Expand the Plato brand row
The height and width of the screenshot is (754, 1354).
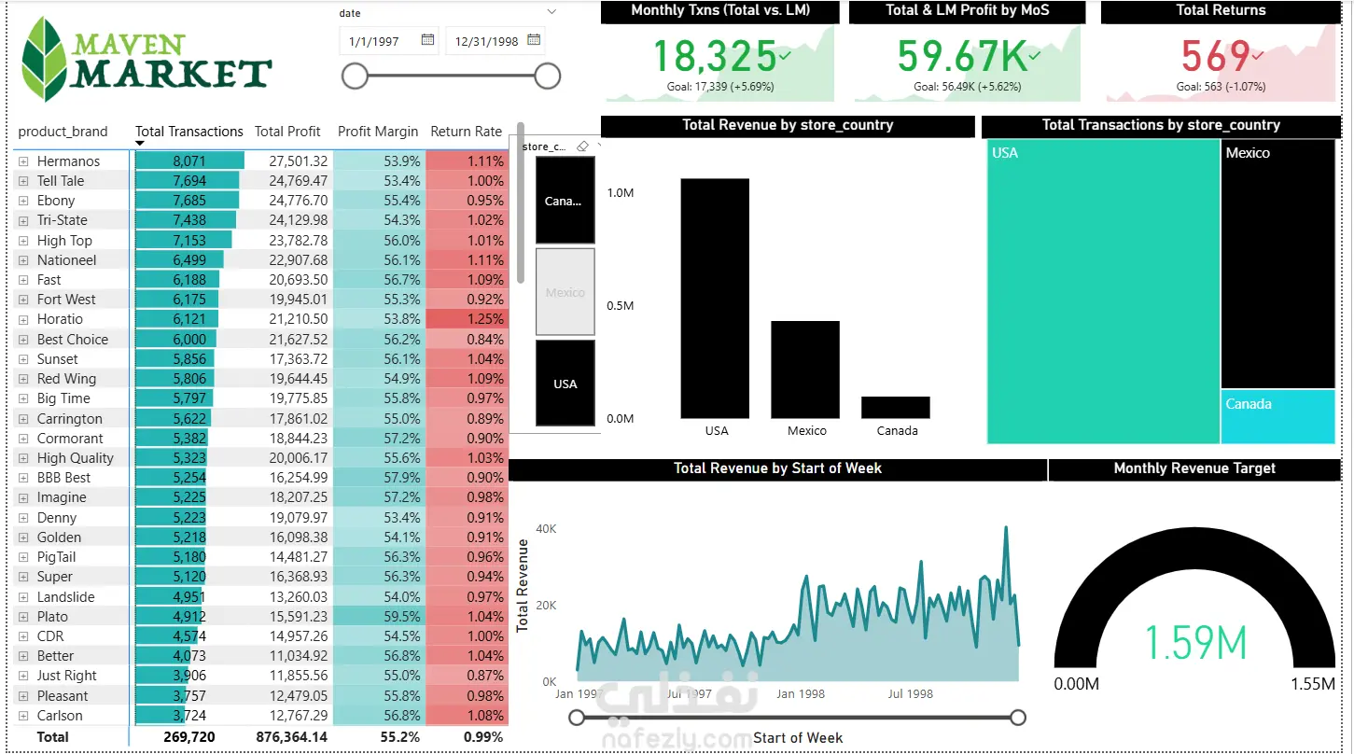point(24,617)
